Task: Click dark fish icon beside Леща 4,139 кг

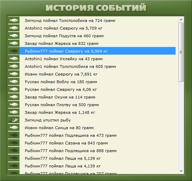Action: click(x=14, y=166)
